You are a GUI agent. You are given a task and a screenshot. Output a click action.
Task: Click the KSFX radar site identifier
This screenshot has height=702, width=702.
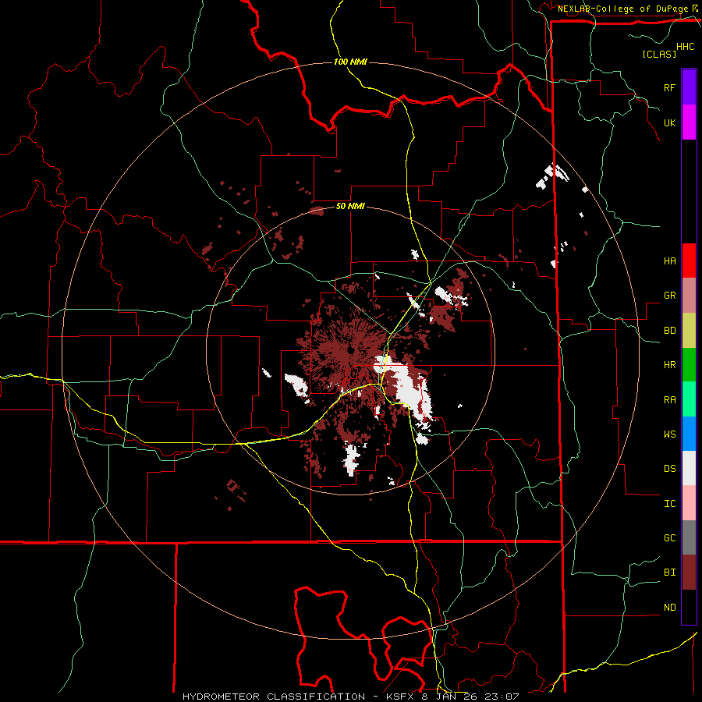[x=399, y=697]
